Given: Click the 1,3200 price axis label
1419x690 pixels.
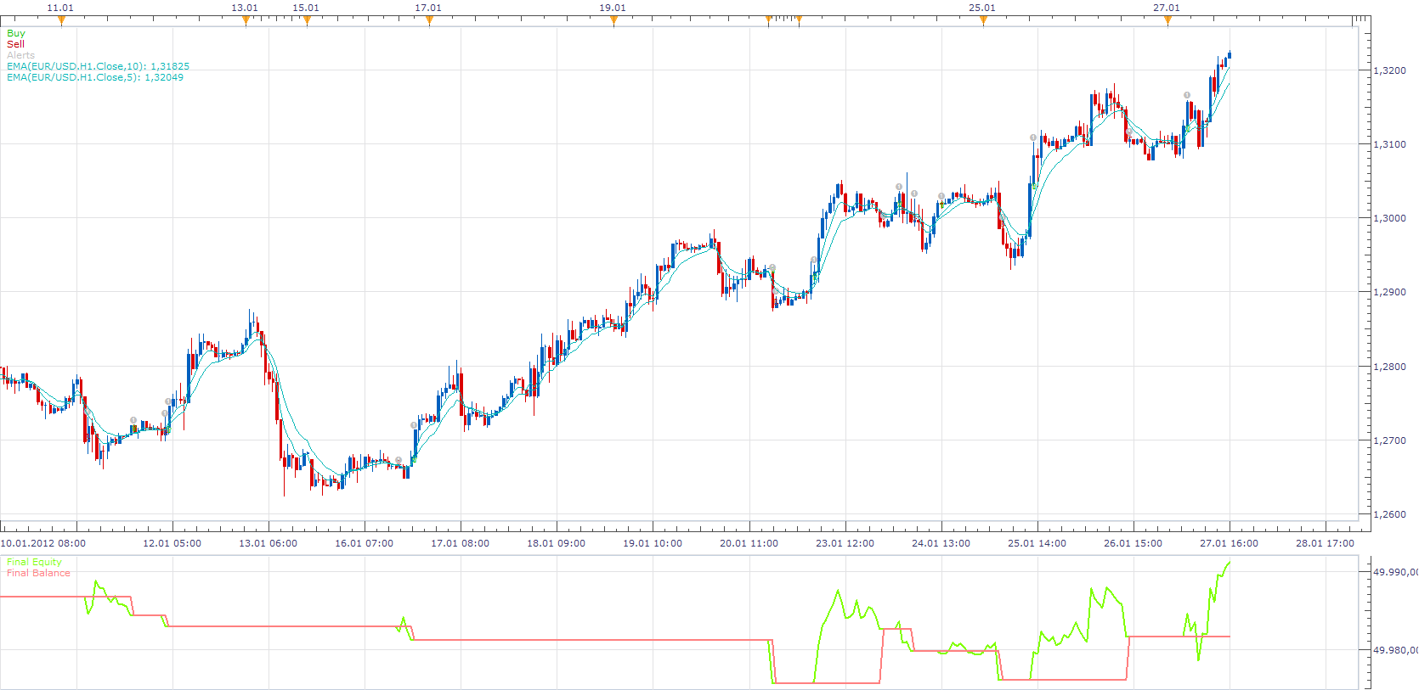Looking at the screenshot, I should tap(1390, 70).
